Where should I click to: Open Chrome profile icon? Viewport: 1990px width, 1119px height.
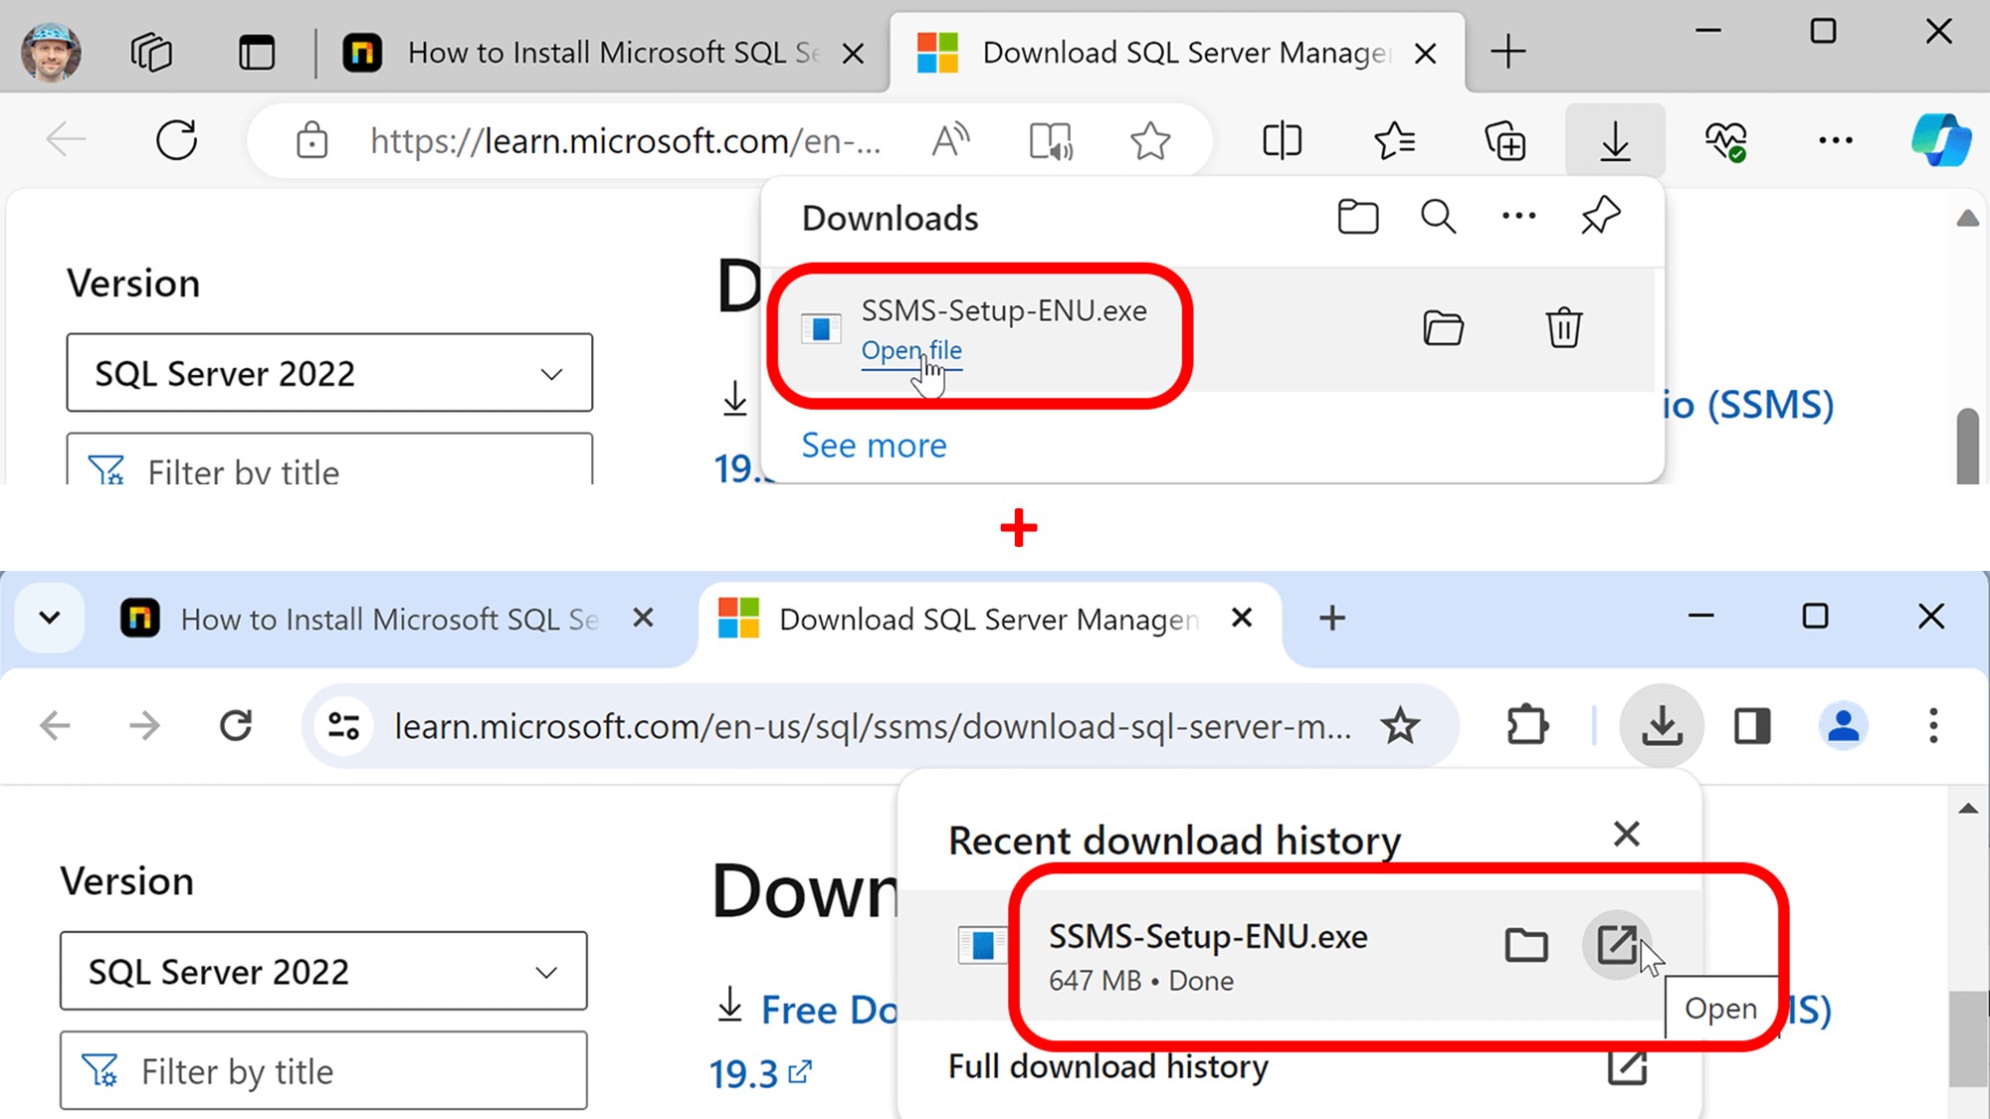tap(1843, 725)
